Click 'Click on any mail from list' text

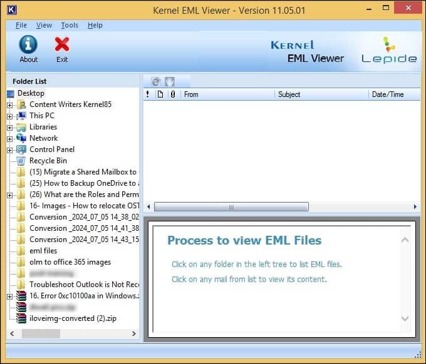point(249,280)
